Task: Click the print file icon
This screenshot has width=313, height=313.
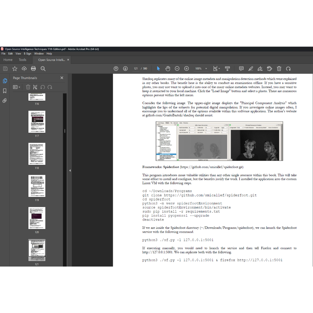Action: coord(33,69)
